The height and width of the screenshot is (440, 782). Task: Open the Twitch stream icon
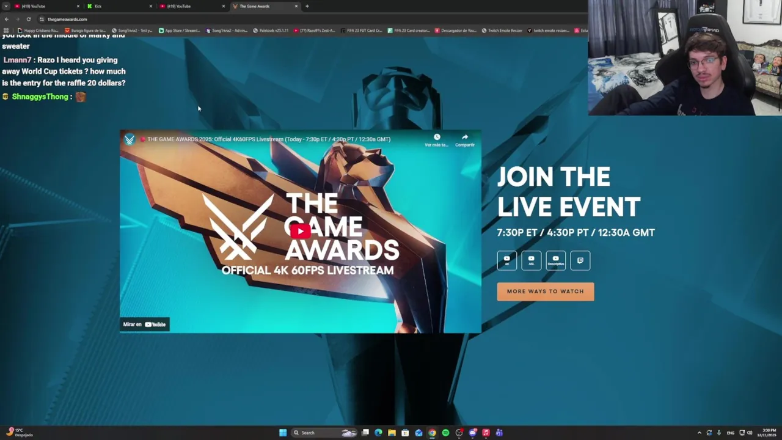pos(580,260)
